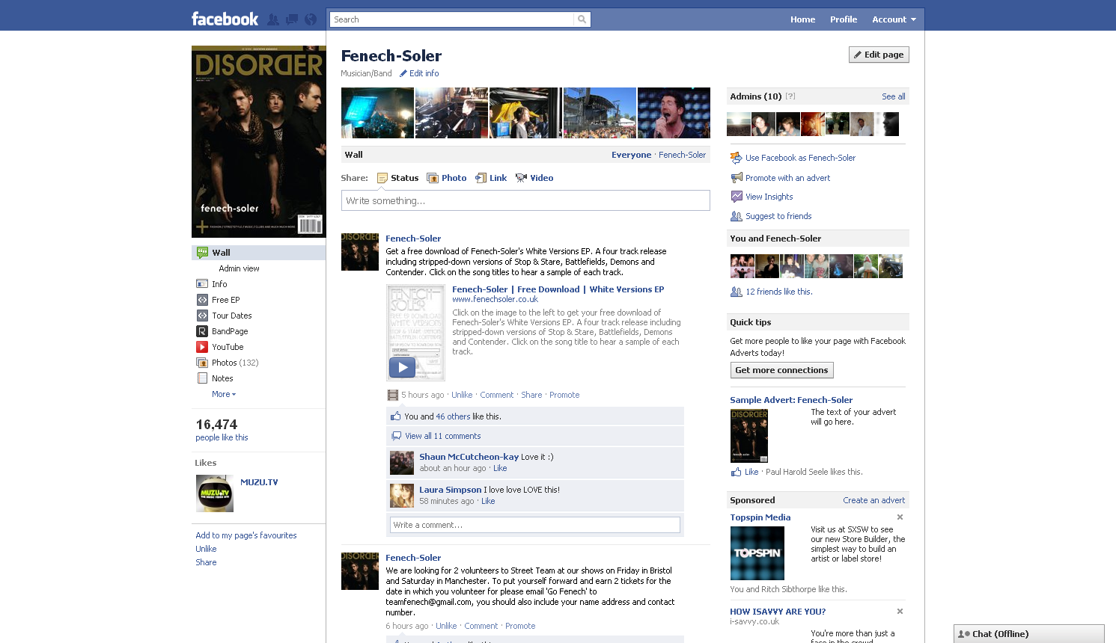Click the Status share icon
The image size is (1116, 643).
[x=382, y=178]
